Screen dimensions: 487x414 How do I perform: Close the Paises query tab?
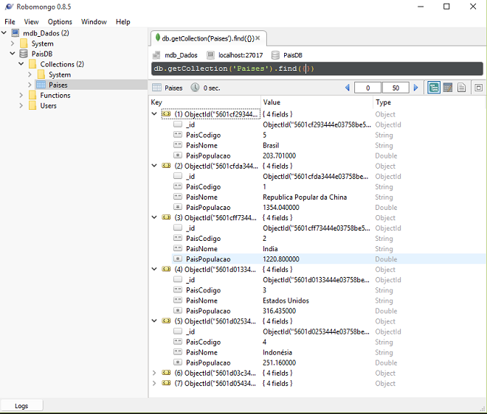[x=258, y=38]
